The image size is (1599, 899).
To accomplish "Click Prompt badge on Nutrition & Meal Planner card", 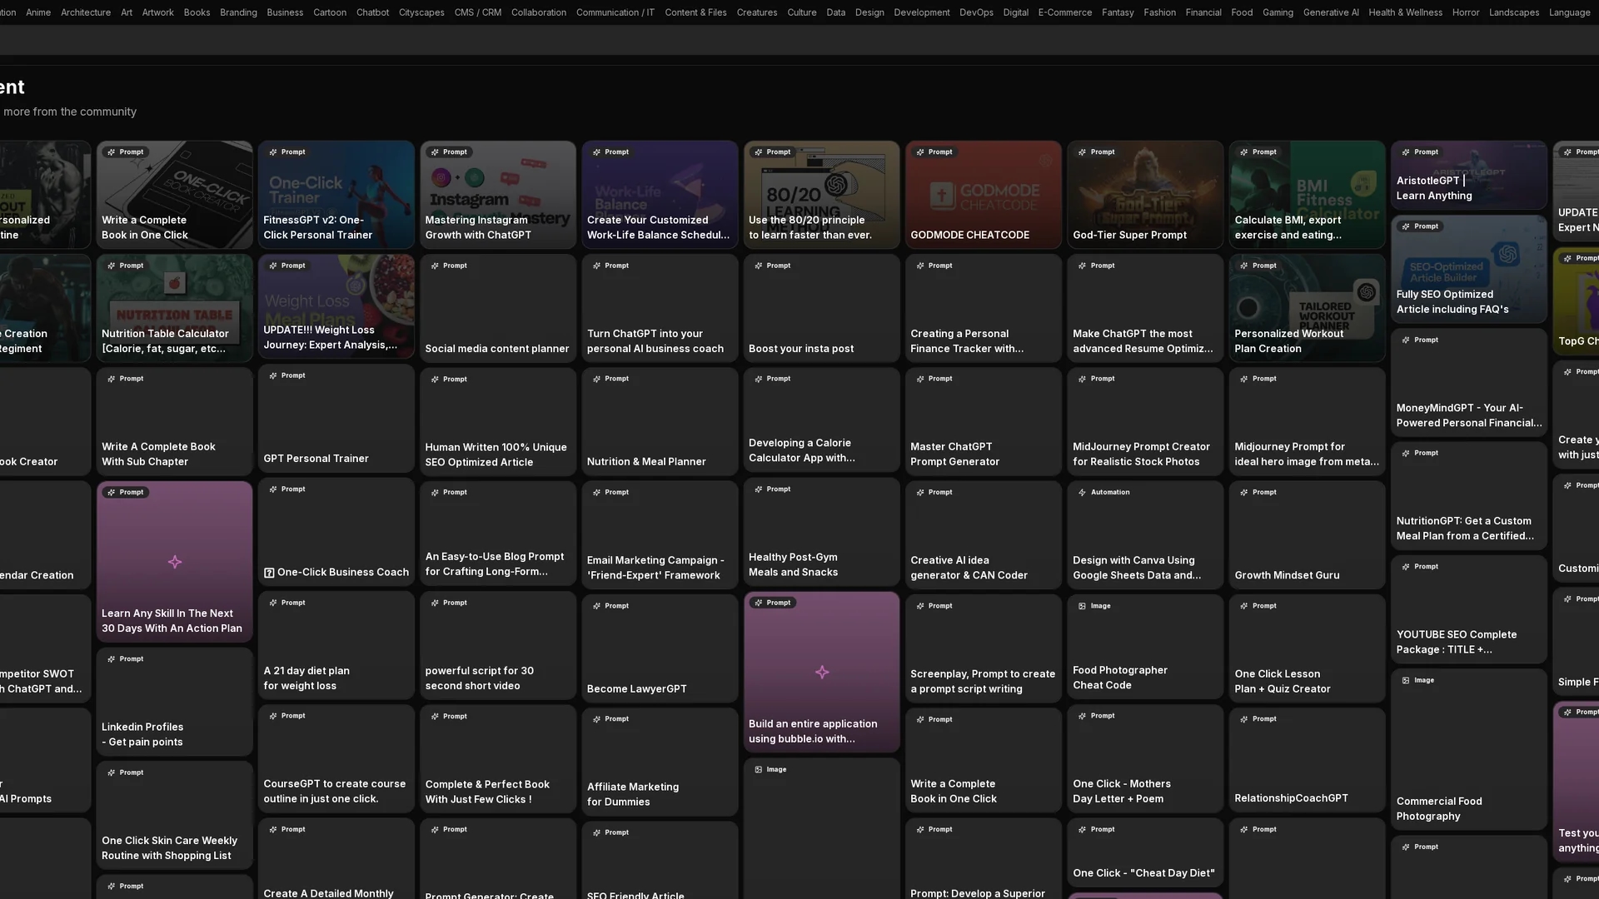I will click(x=610, y=379).
